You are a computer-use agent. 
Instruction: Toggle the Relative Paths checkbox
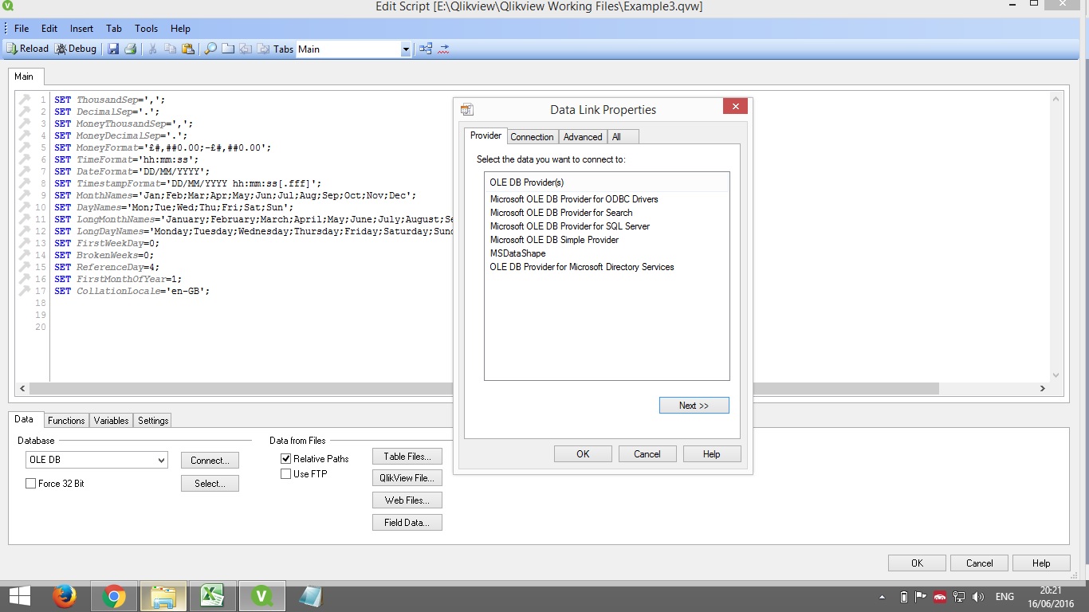[x=286, y=459]
